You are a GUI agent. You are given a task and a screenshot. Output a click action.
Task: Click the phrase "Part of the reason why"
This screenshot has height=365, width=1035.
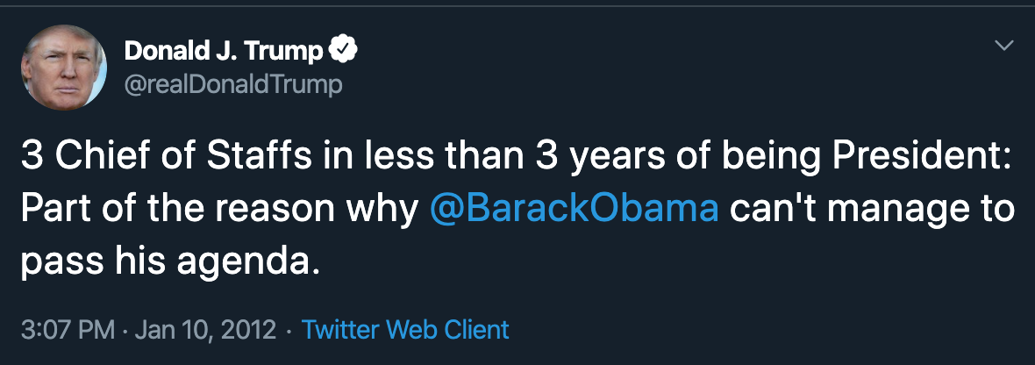(x=220, y=209)
